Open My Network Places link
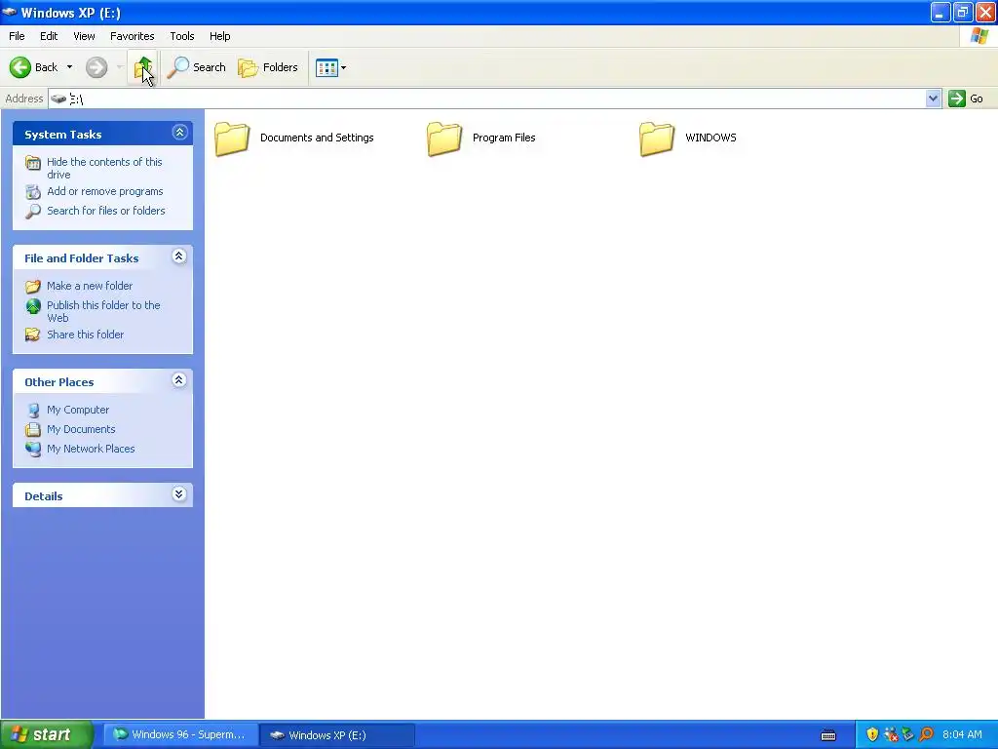Image resolution: width=998 pixels, height=749 pixels. 91,449
